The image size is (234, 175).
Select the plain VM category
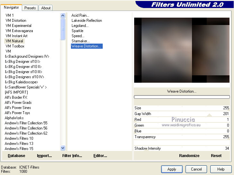click(x=8, y=51)
